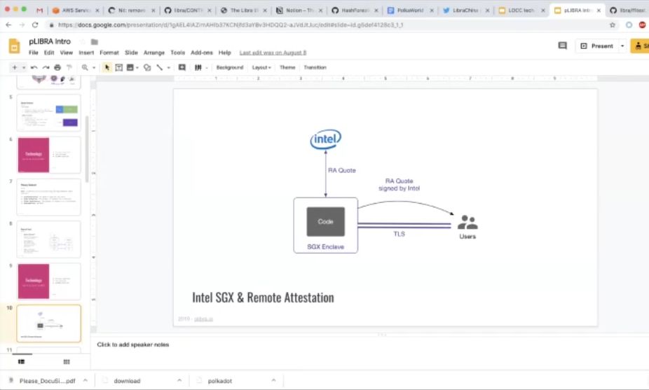Click the slide filmstrip vertical scrollbar
Viewport: 649px width, 390px height.
pos(87,149)
